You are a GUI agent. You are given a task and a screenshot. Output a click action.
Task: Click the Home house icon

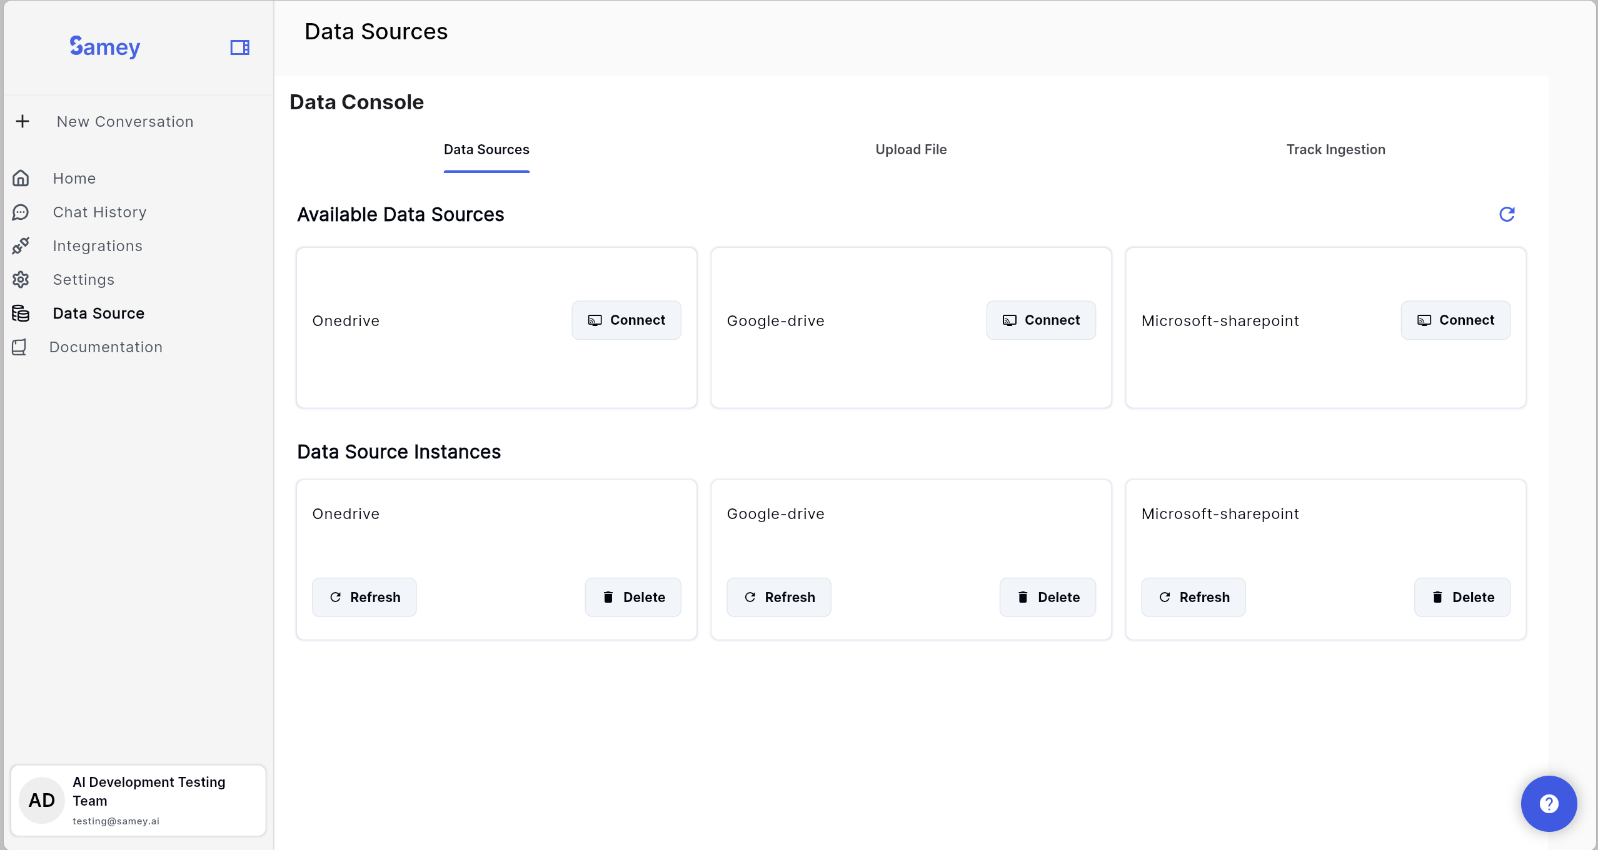coord(21,178)
